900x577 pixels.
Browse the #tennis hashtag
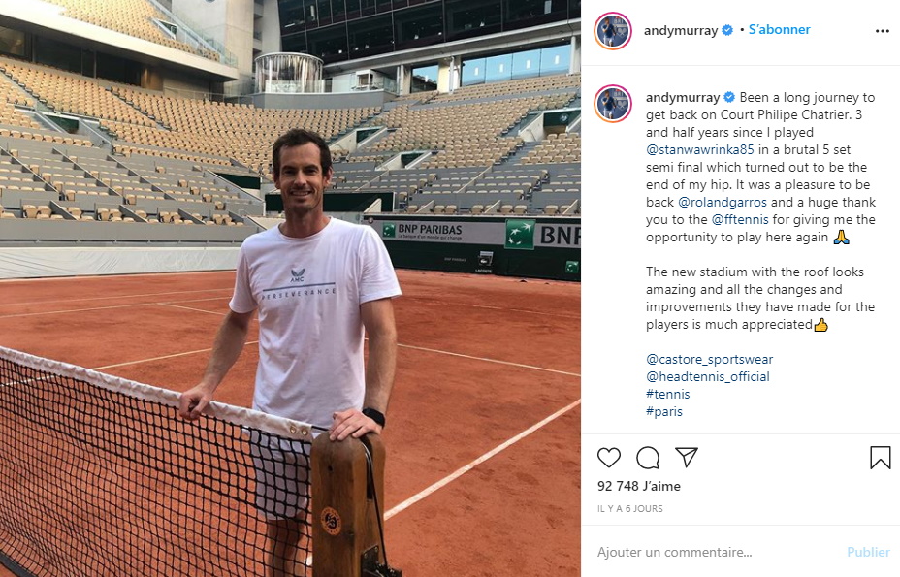pos(667,394)
